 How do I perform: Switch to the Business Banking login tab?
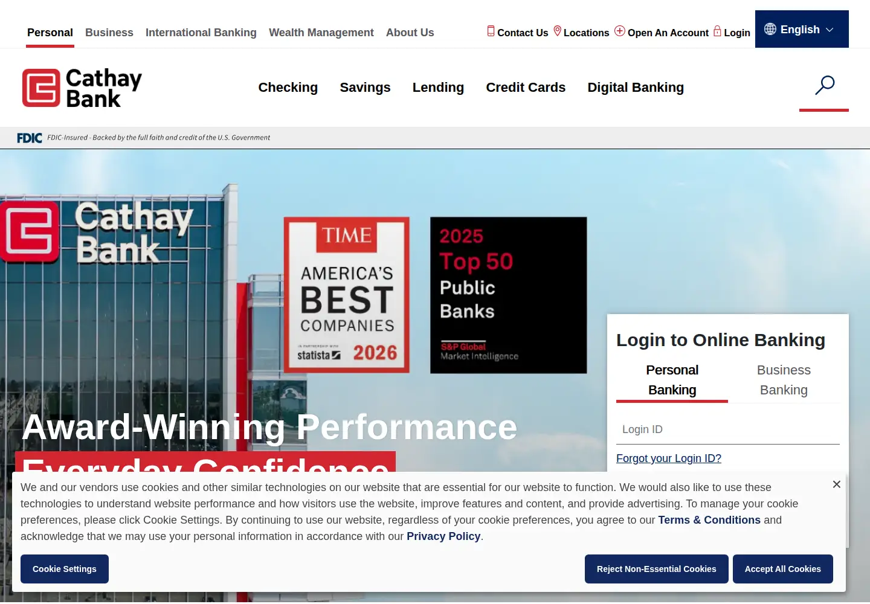point(784,380)
